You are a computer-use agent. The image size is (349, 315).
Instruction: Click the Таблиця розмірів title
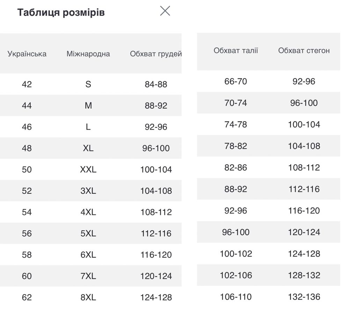tap(61, 13)
